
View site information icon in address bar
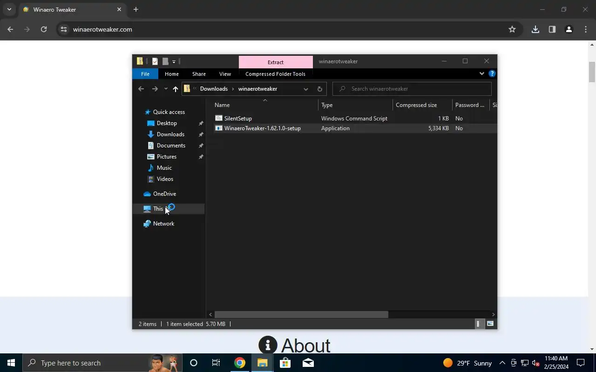[x=64, y=29]
